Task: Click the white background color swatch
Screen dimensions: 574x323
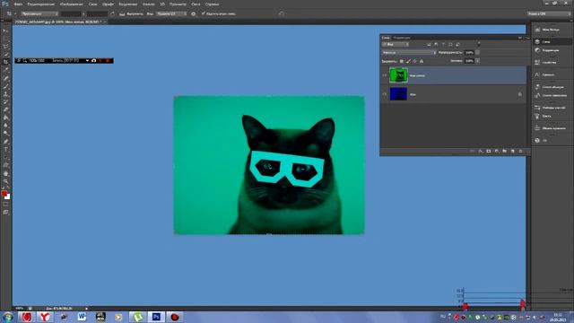Action: 8,197
